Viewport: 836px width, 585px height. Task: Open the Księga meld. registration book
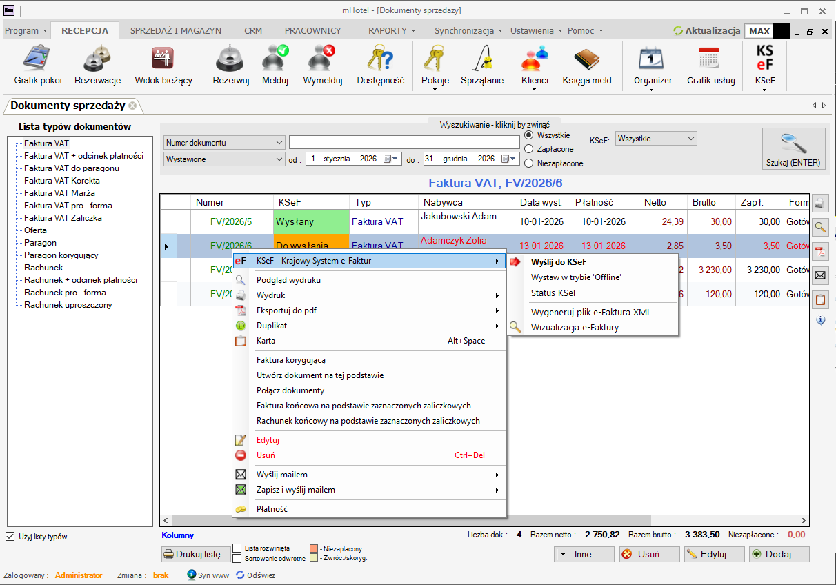click(x=588, y=66)
